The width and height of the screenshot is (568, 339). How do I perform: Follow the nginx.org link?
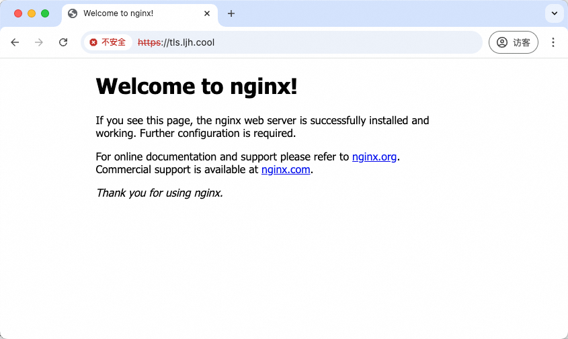[374, 156]
